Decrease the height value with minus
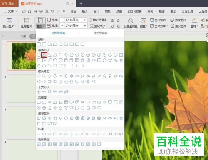 tap(62, 20)
